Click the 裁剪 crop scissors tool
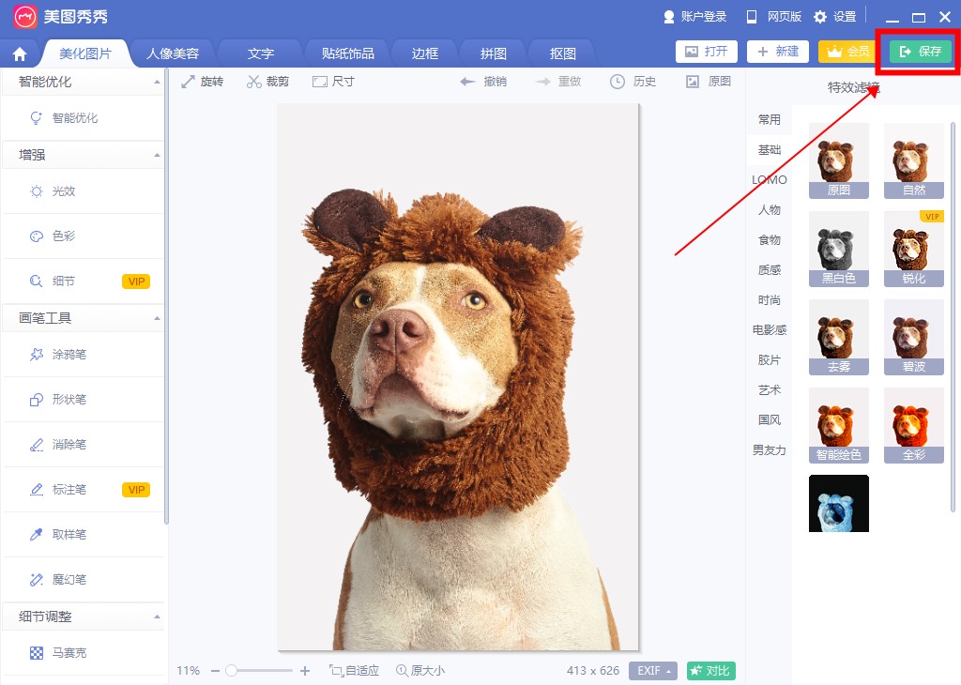 [267, 82]
